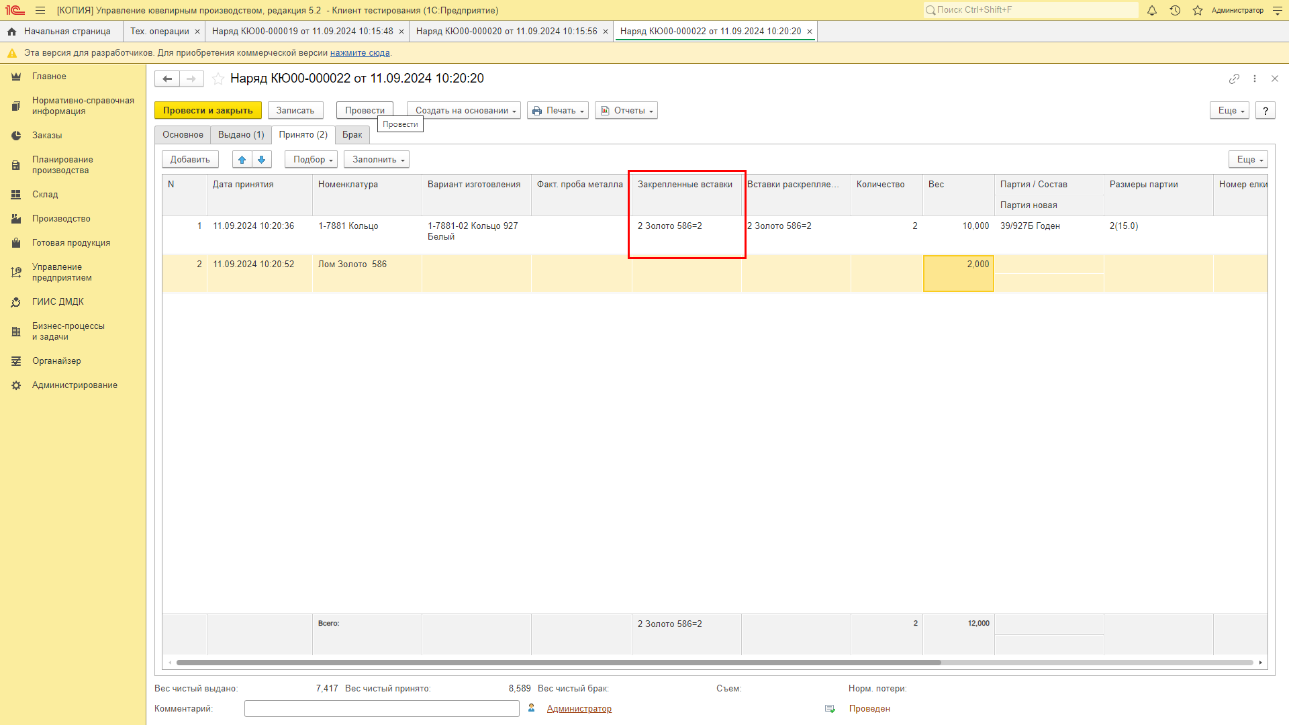Image resolution: width=1289 pixels, height=725 pixels.
Task: Open Администрирование section
Action: [x=75, y=385]
